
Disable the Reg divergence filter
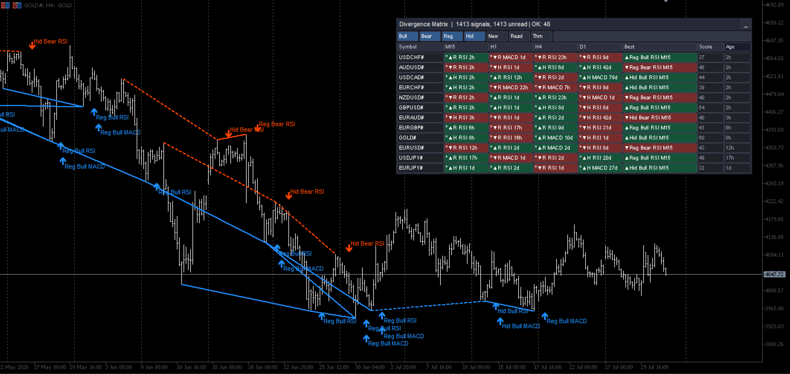(452, 36)
